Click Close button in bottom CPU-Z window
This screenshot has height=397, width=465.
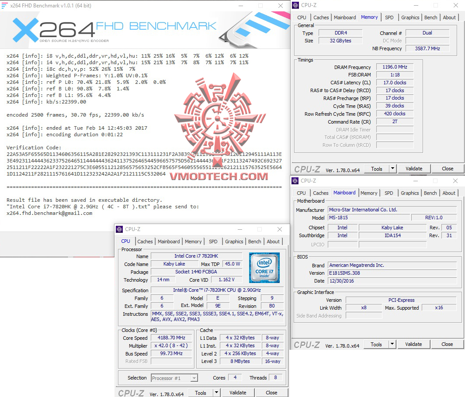point(271,393)
